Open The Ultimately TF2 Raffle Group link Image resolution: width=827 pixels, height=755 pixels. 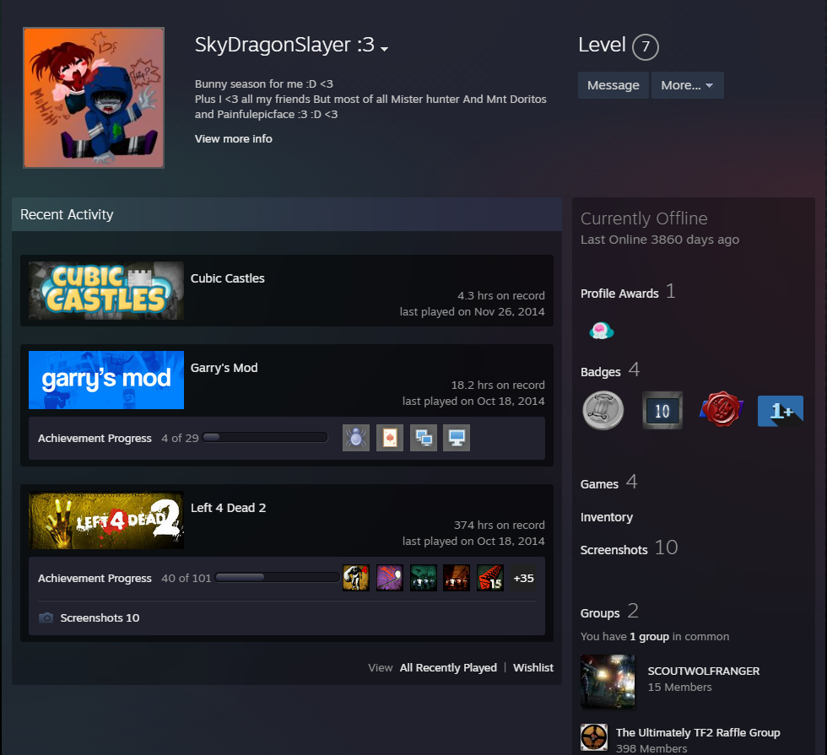coord(698,733)
